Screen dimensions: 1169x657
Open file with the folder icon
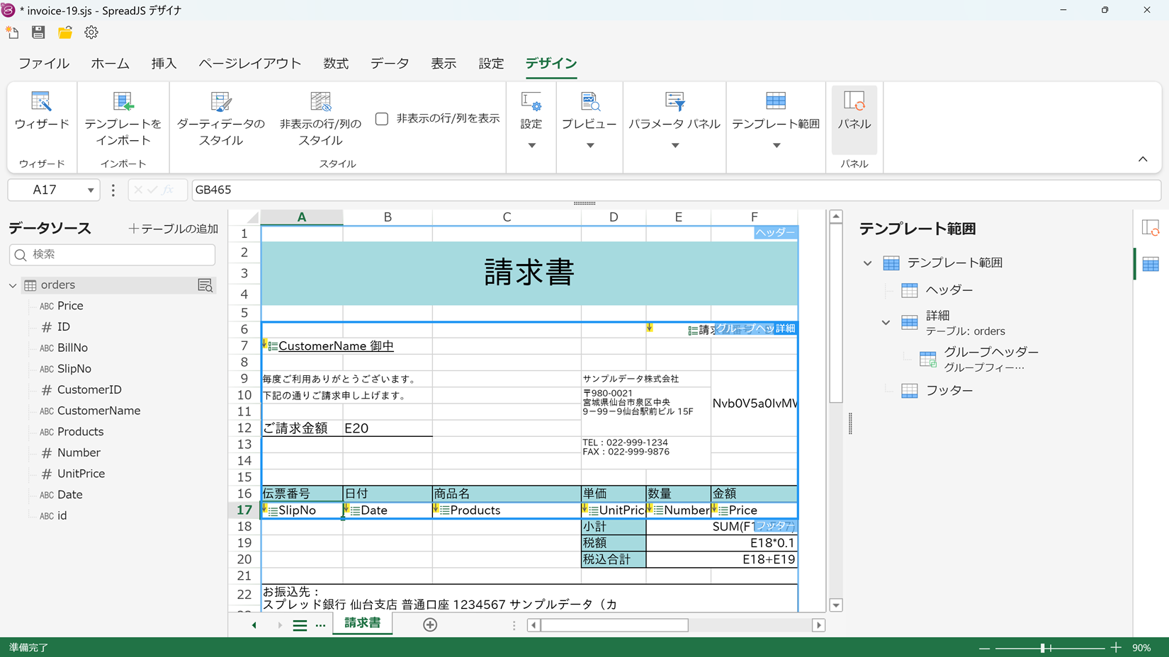(65, 33)
